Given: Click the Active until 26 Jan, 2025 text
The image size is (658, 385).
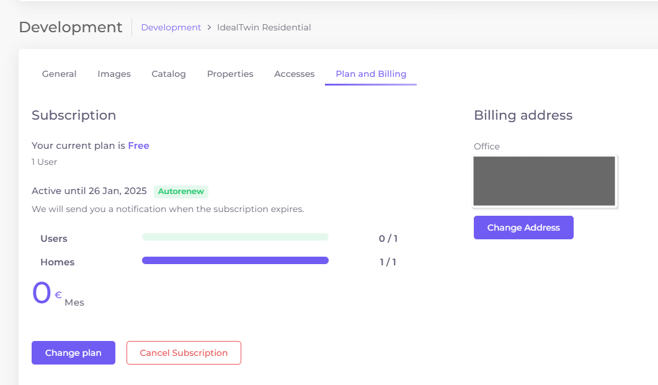Looking at the screenshot, I should tap(89, 191).
